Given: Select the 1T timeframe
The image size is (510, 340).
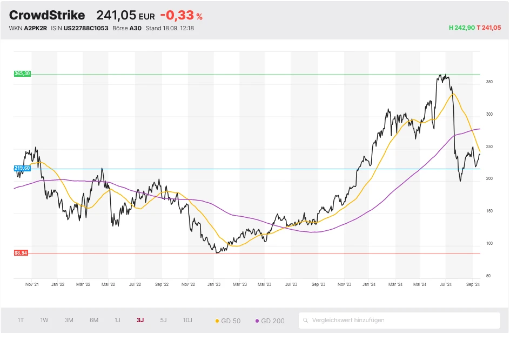Looking at the screenshot, I should pos(21,320).
